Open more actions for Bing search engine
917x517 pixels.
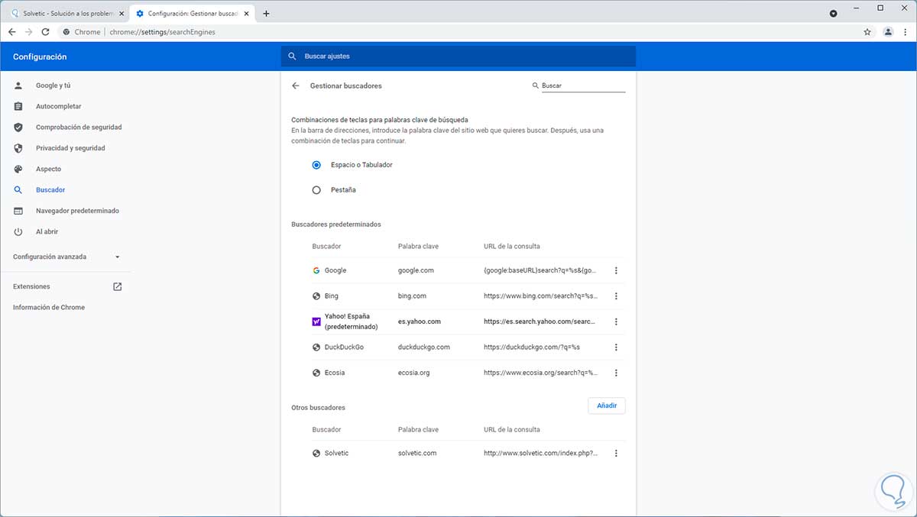click(616, 296)
